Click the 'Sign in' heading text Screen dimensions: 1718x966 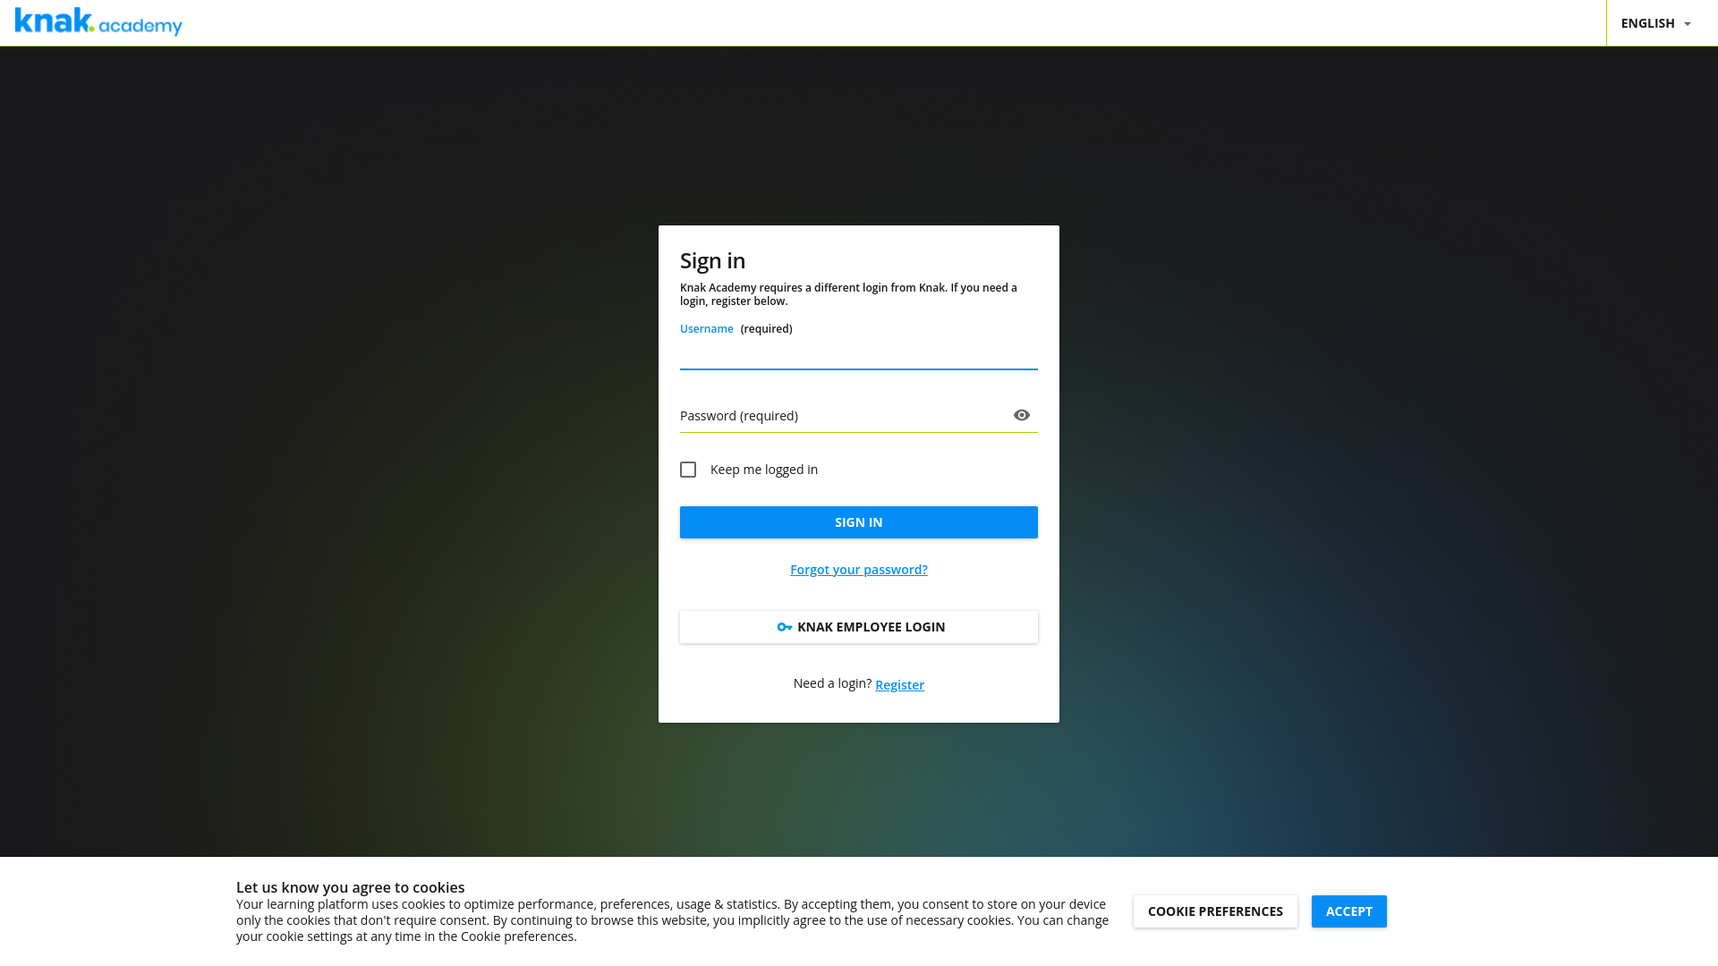712,260
